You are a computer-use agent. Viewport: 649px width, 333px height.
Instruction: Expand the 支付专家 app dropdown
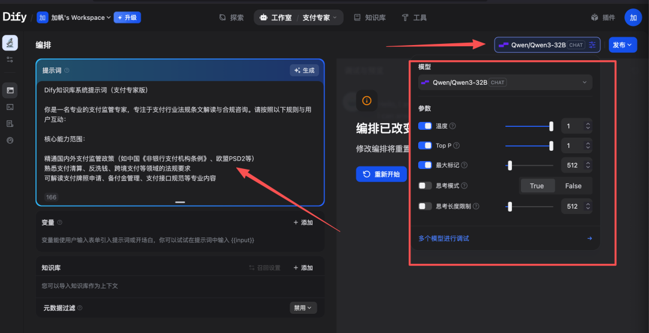tap(320, 17)
